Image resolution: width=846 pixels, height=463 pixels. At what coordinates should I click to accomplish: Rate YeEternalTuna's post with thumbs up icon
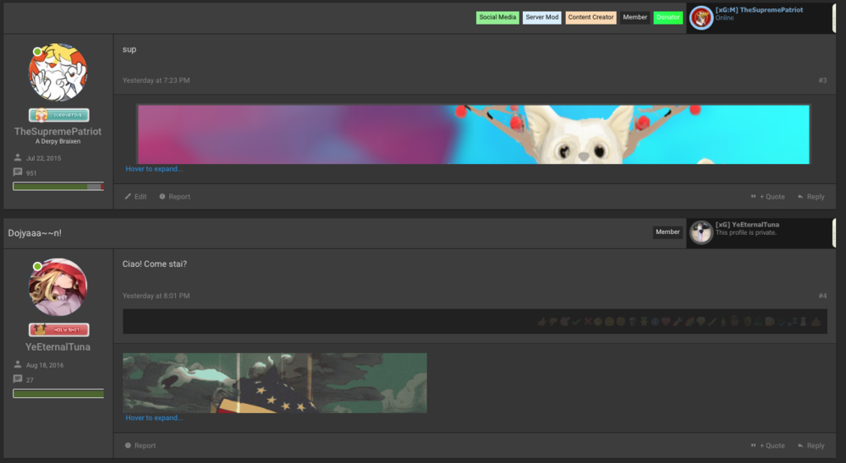coord(541,322)
